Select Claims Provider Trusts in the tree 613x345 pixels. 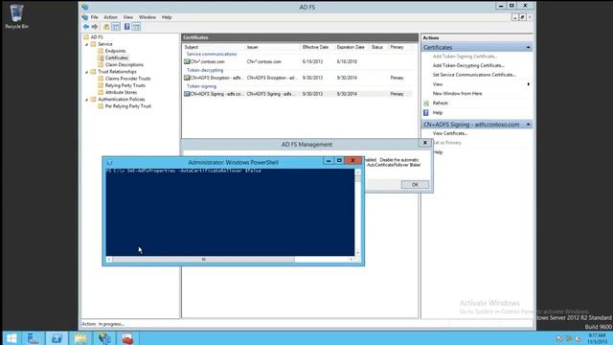point(127,79)
